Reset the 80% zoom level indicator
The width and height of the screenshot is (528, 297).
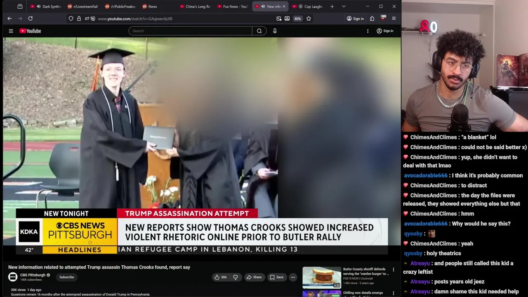click(x=297, y=19)
